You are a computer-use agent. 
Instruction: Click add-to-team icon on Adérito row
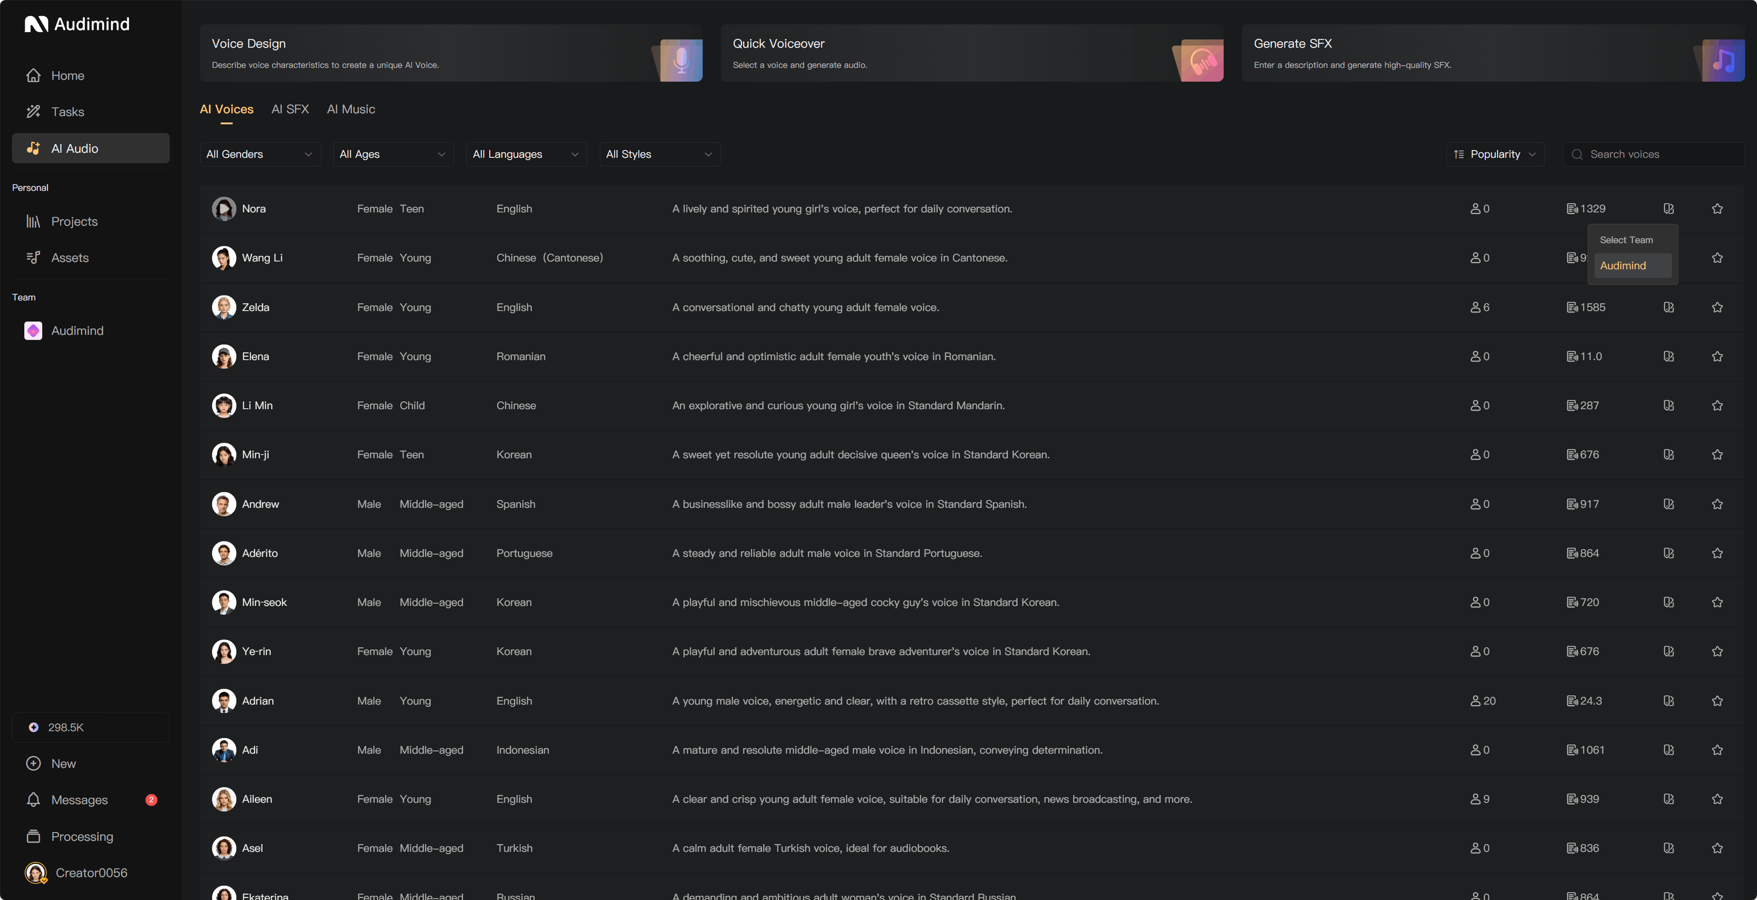(1668, 553)
